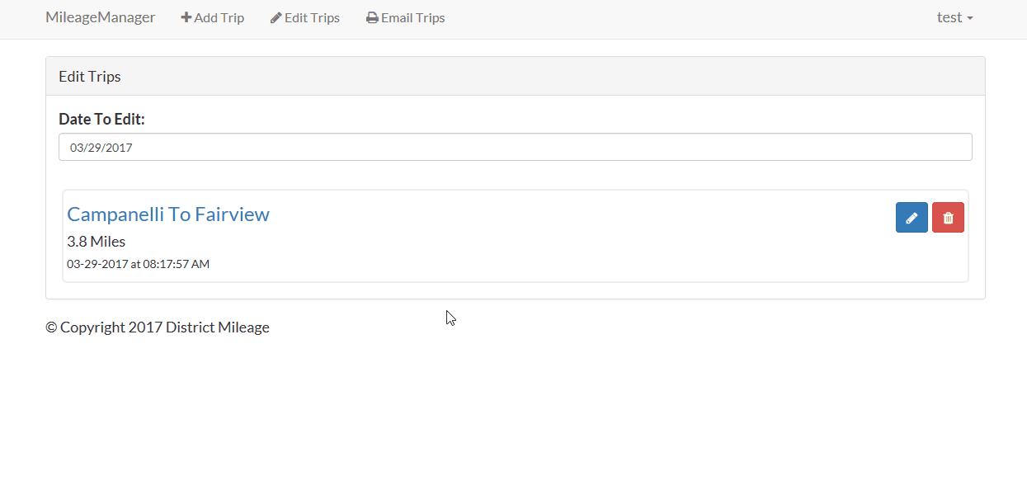Screen dimensions: 1027x504
Task: Click the plus icon beside Add Trip
Action: click(x=186, y=17)
